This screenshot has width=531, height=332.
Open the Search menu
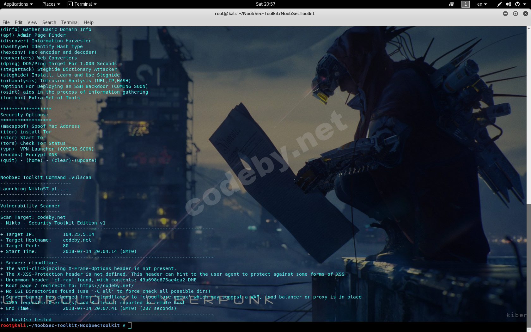pyautogui.click(x=49, y=22)
